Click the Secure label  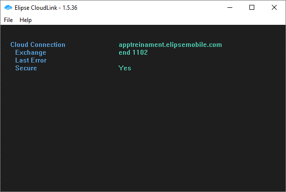coord(26,68)
